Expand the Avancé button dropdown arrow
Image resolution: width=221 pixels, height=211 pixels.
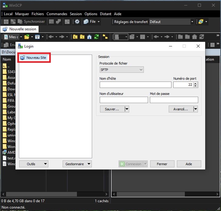pos(196,109)
